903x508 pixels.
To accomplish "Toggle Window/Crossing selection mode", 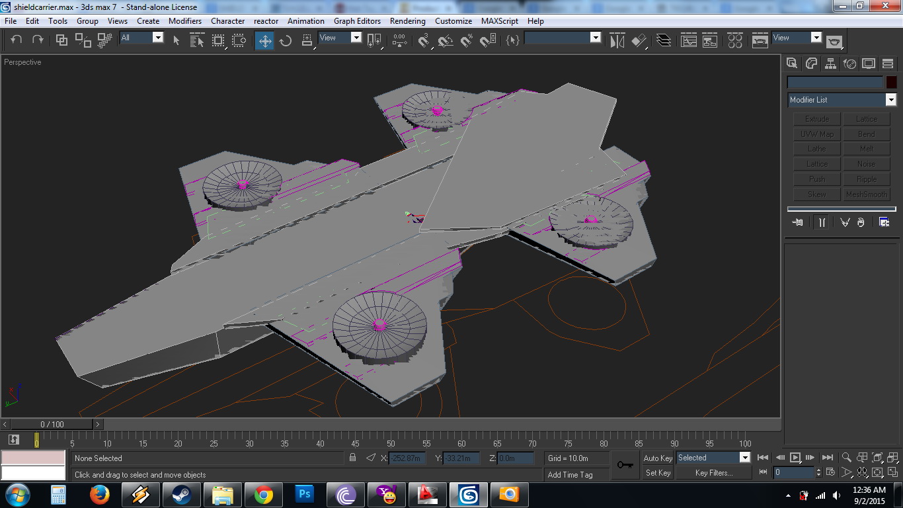I will click(239, 40).
